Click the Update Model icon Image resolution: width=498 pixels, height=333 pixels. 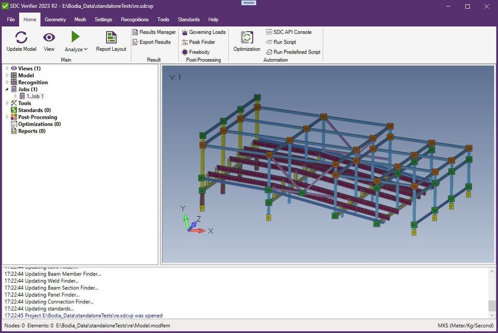click(21, 38)
